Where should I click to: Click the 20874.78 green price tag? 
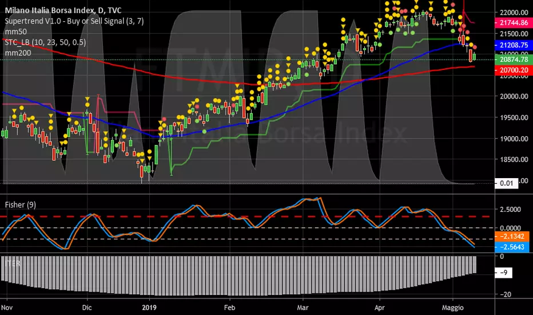pyautogui.click(x=514, y=59)
